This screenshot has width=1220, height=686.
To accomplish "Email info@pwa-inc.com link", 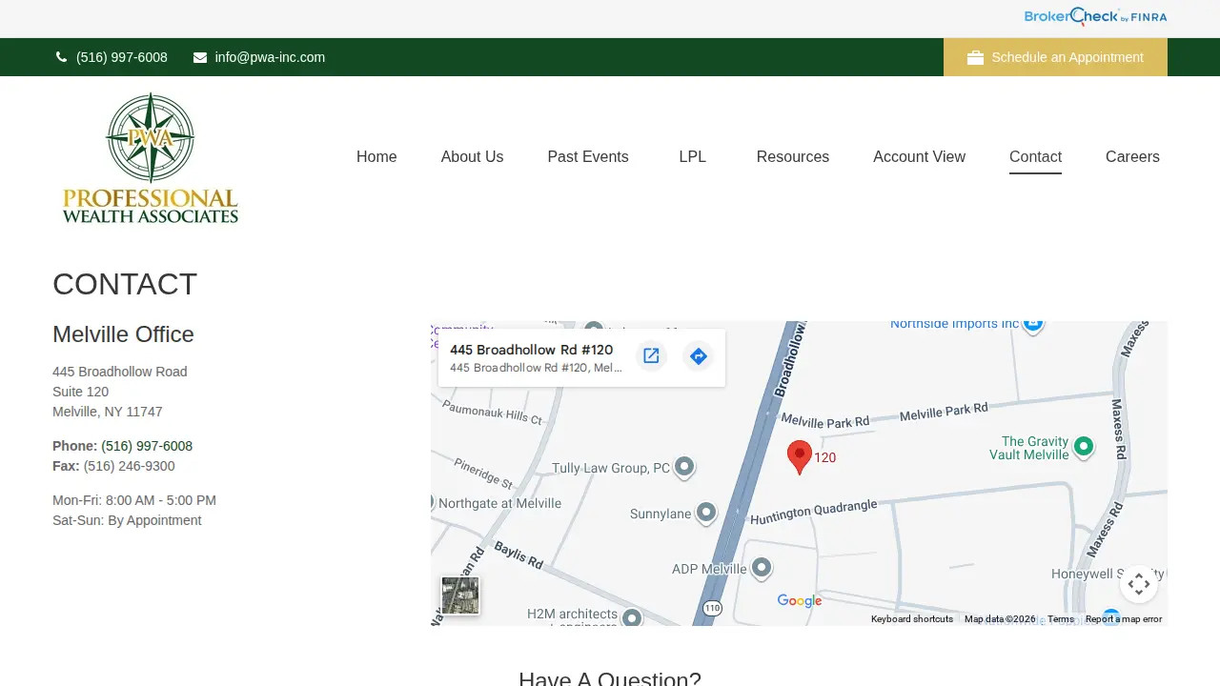I will click(x=270, y=57).
